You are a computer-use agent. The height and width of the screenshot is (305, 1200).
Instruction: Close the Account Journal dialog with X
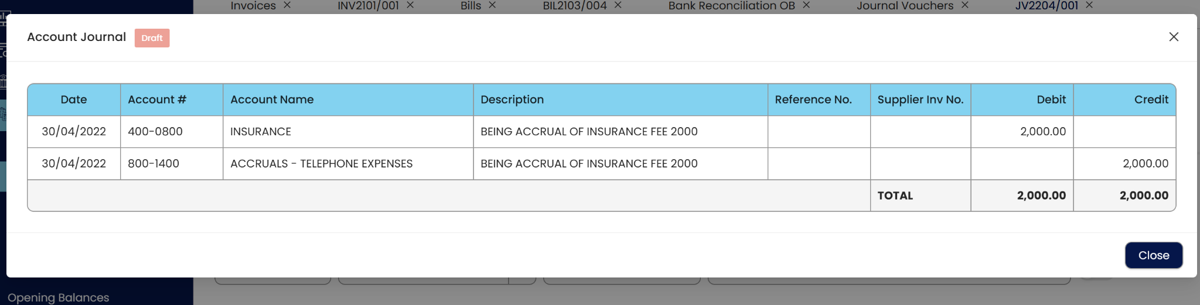pos(1173,37)
